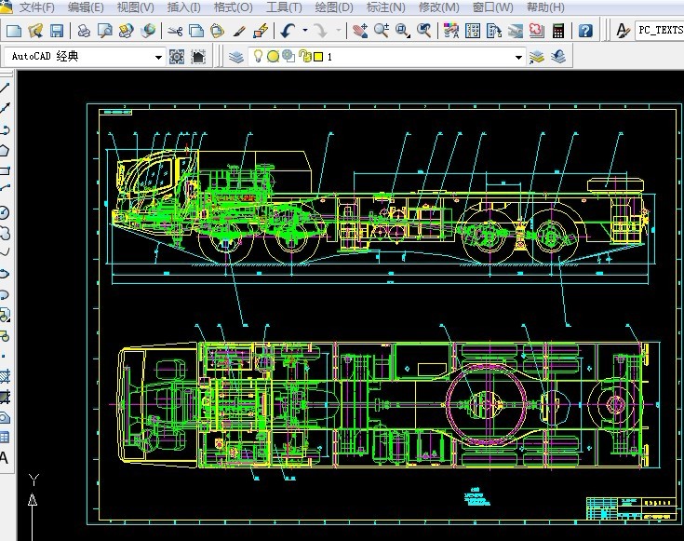The height and width of the screenshot is (541, 684).
Task: Paste from clipboard with the Paste icon
Action: pos(217,31)
